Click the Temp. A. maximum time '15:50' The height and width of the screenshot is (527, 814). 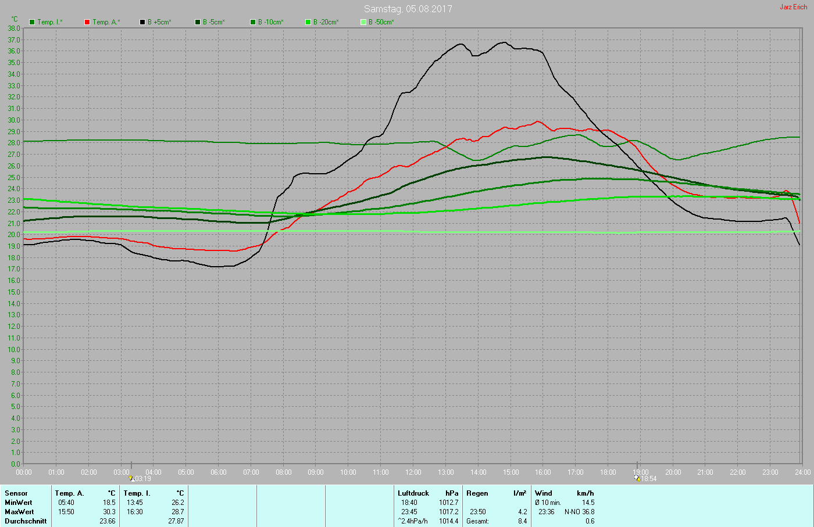[66, 512]
